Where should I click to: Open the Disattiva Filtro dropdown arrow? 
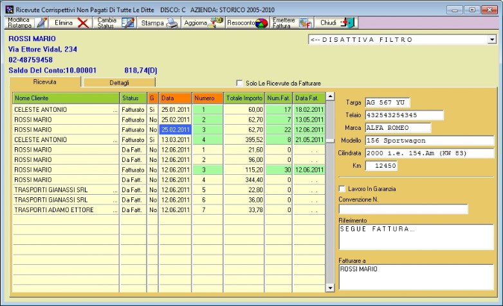coord(492,39)
